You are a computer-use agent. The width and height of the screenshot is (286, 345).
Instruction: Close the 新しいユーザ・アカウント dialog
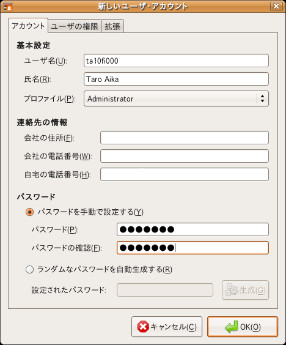point(276,6)
